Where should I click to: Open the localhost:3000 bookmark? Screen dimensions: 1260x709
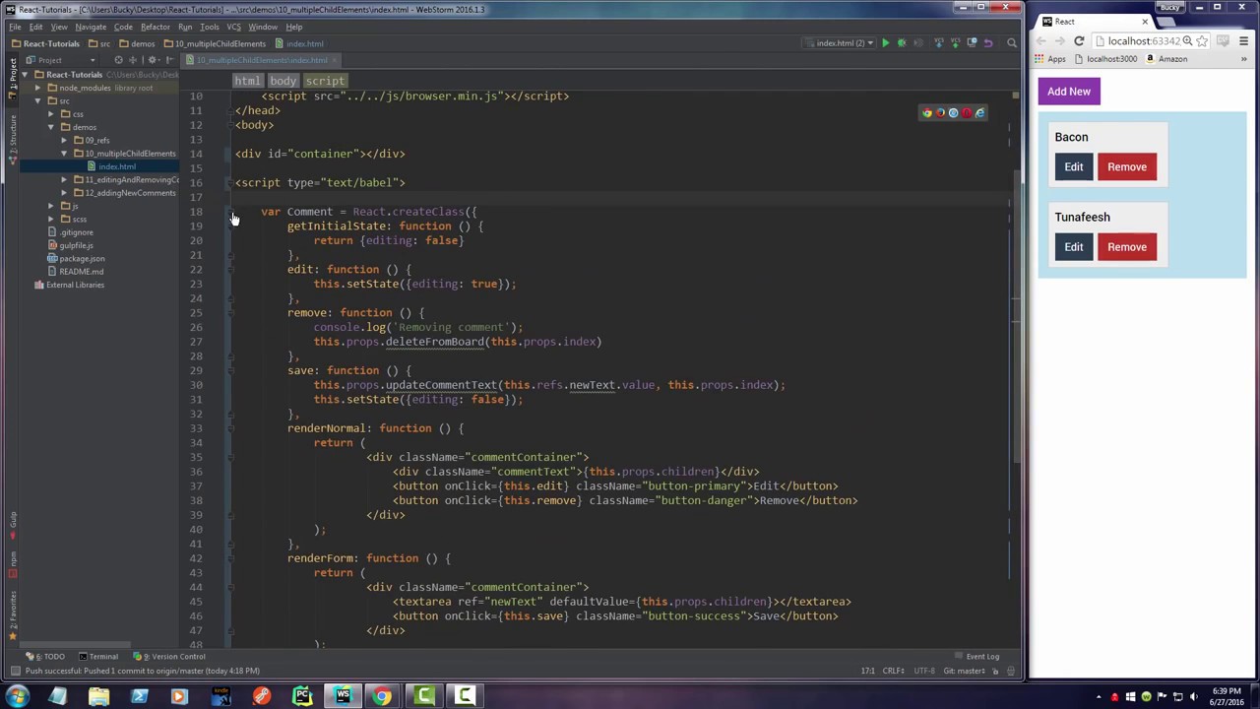click(1105, 59)
